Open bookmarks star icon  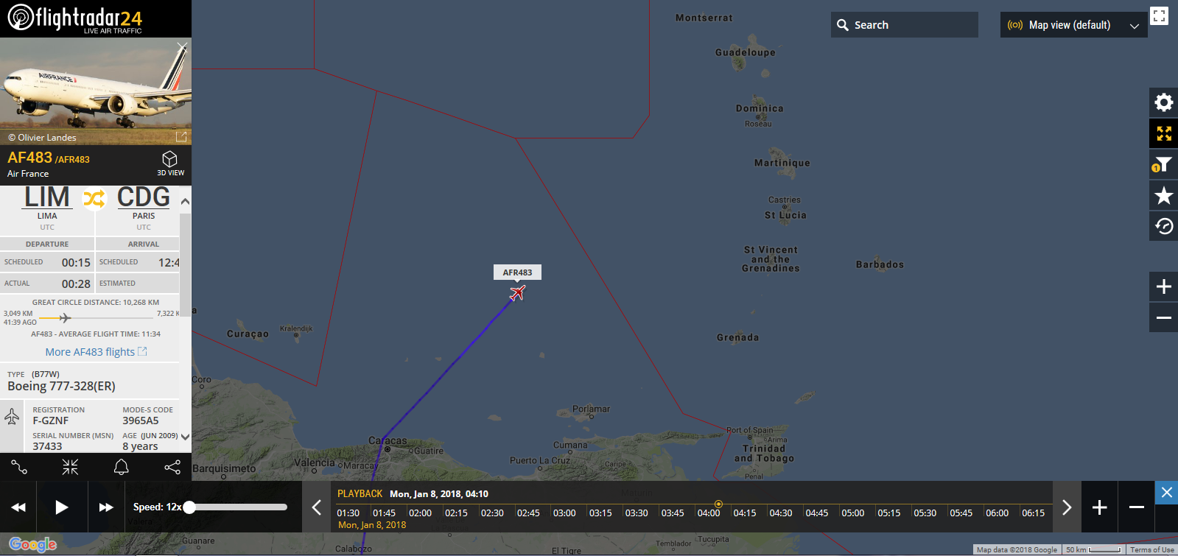(1163, 195)
